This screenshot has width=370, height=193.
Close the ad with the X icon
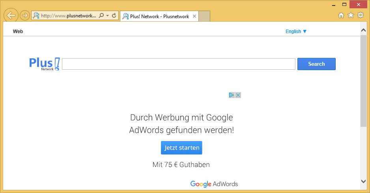tap(238, 95)
